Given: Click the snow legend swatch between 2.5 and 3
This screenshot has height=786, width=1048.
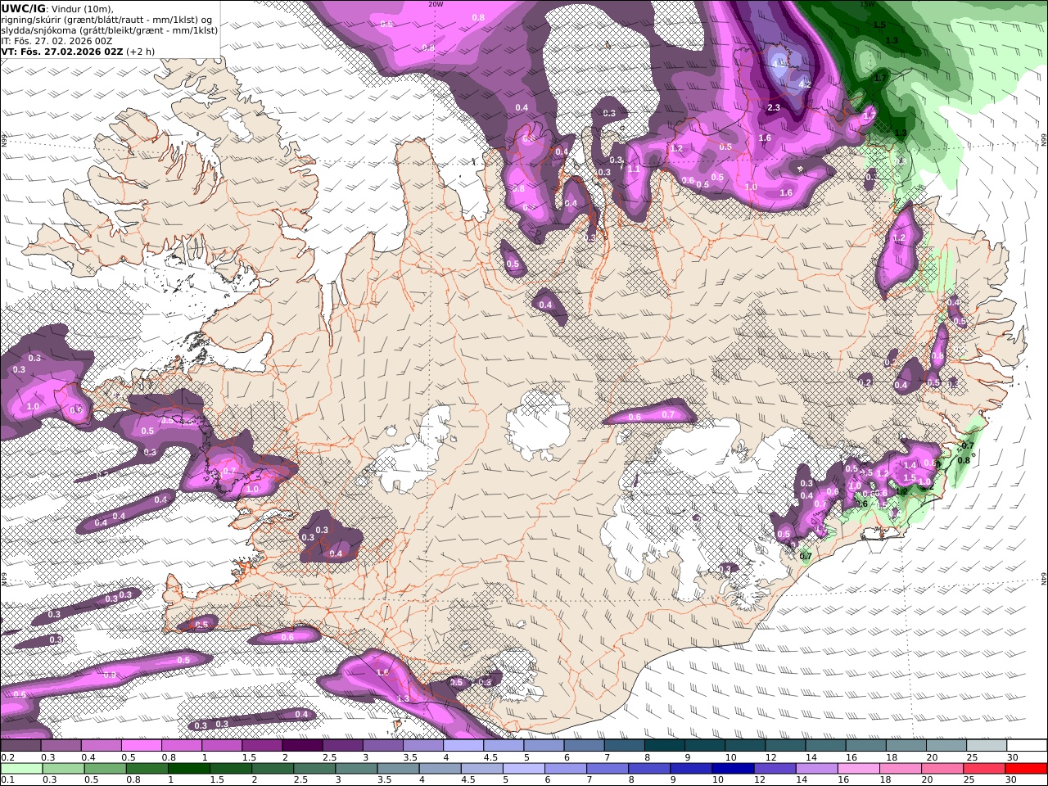Looking at the screenshot, I should (341, 746).
